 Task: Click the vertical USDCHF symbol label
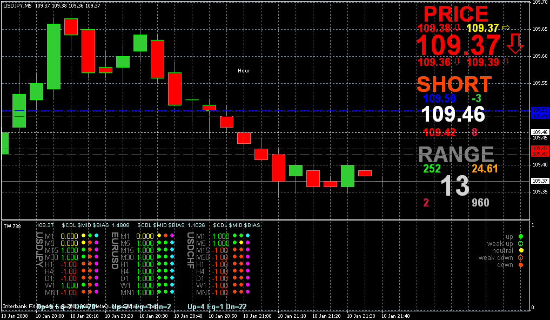[x=191, y=250]
